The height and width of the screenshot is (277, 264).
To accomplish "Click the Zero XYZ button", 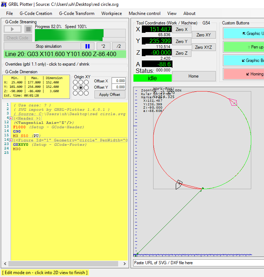I will click(203, 47).
